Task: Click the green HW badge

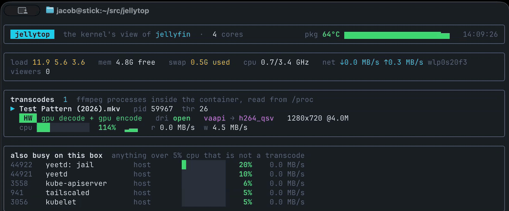Action: pyautogui.click(x=28, y=118)
